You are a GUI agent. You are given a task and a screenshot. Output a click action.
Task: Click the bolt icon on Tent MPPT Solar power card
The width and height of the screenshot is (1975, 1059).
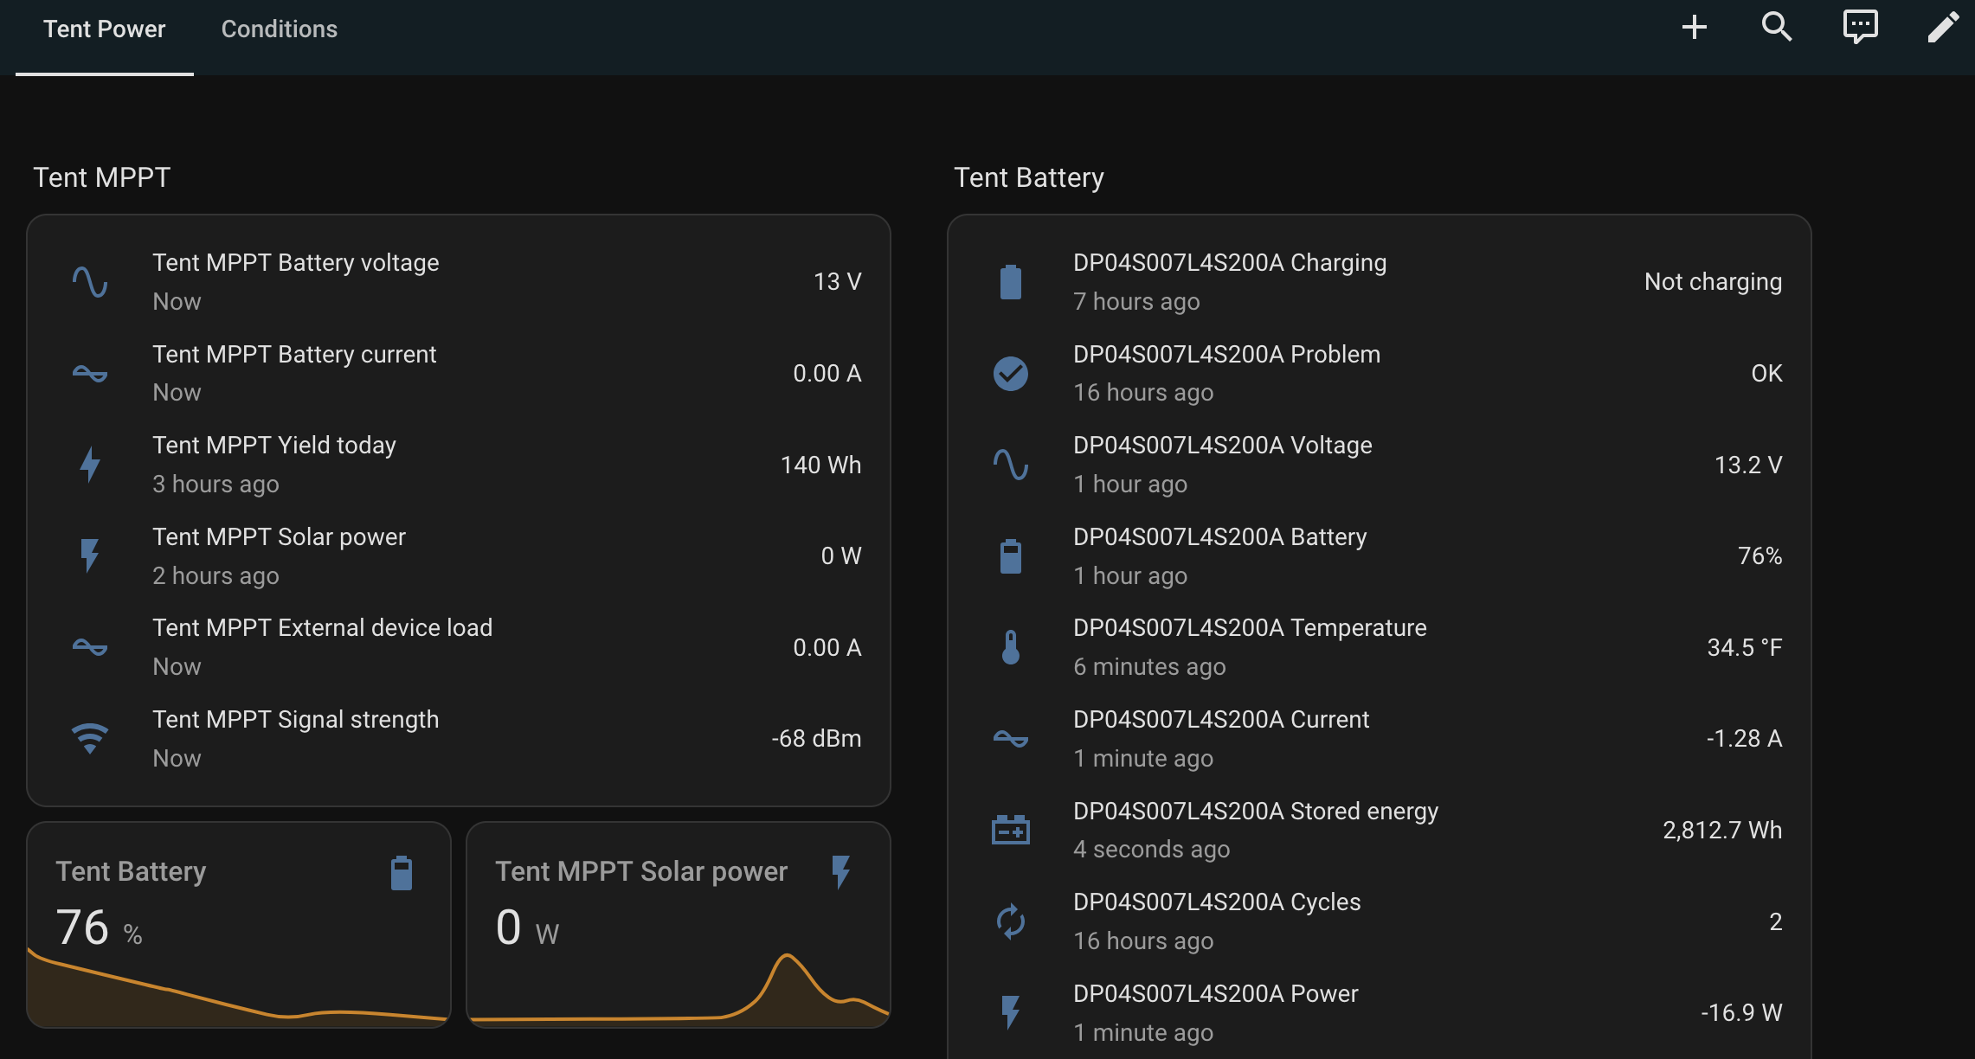tap(841, 873)
